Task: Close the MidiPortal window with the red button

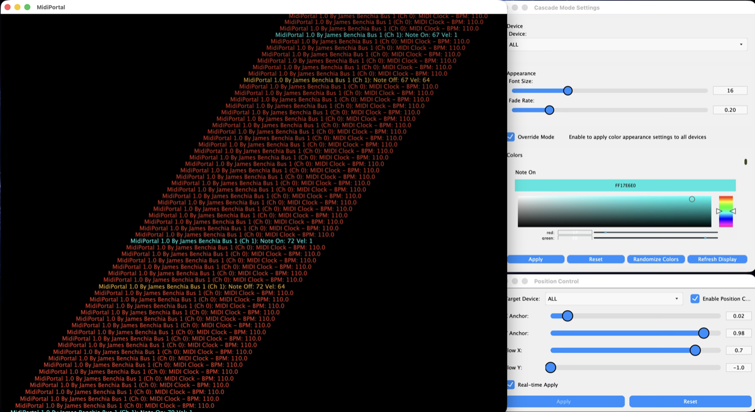Action: click(8, 7)
